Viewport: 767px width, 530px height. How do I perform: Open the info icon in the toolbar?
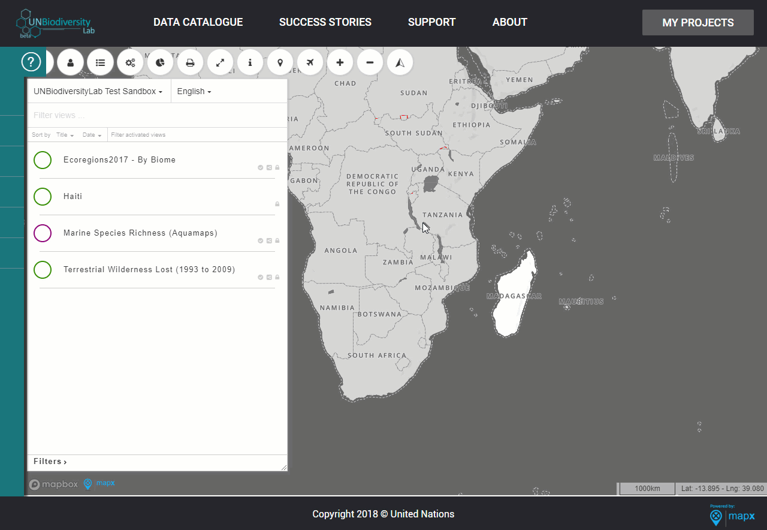click(x=250, y=62)
